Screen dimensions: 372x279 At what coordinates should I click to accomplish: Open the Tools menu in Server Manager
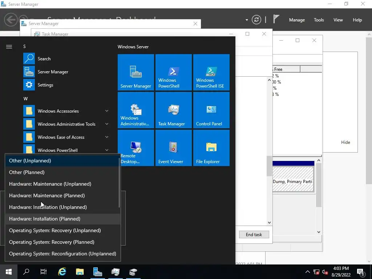coord(319,20)
